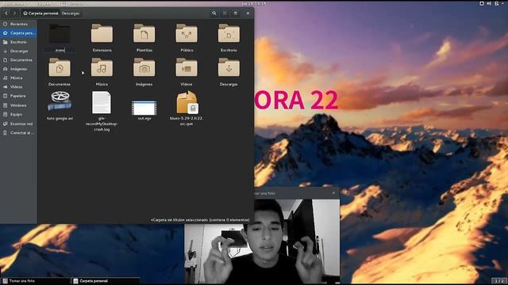The height and width of the screenshot is (285, 508).
Task: Open Imágenes in the sidebar
Action: point(18,69)
